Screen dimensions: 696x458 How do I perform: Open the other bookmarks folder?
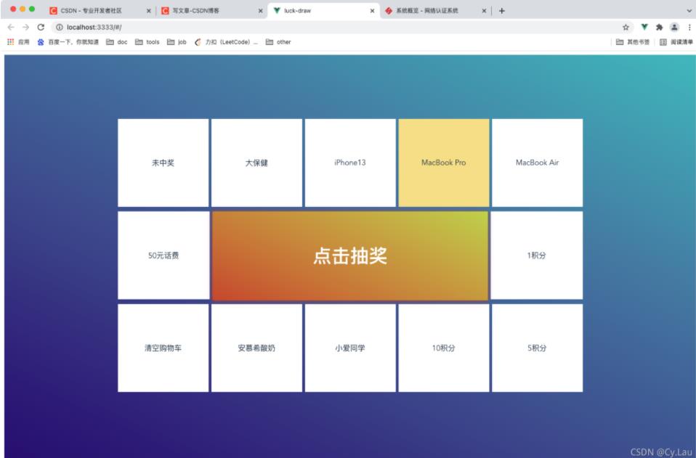[278, 42]
